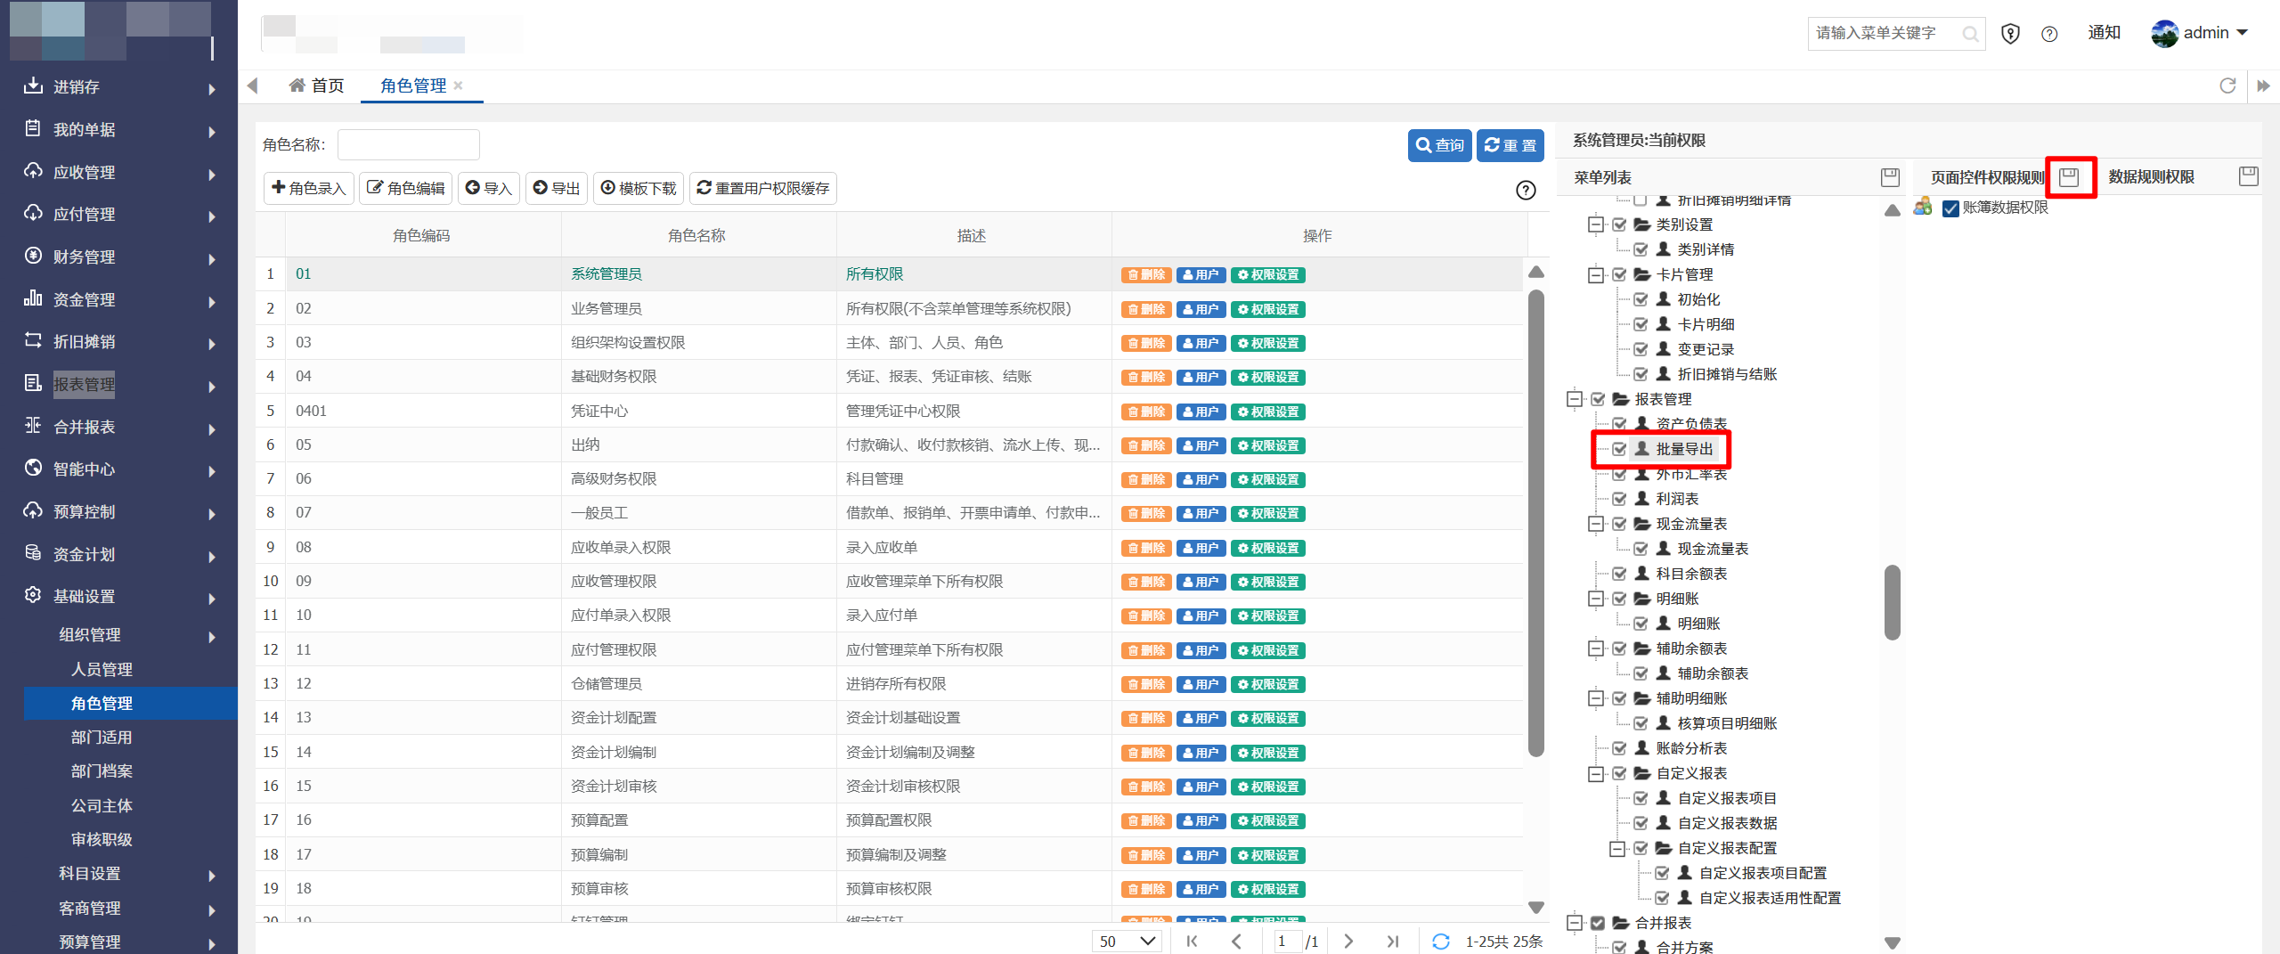Click the save icon beside 数据规则权限
The image size is (2280, 954).
(x=2248, y=176)
